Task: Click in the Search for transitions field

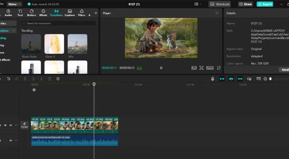Action: 59,23
